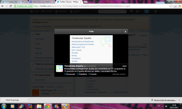Viewport: 182px width, 109px height.
Task: Select Personas que sigues filter
Action: [44, 69]
